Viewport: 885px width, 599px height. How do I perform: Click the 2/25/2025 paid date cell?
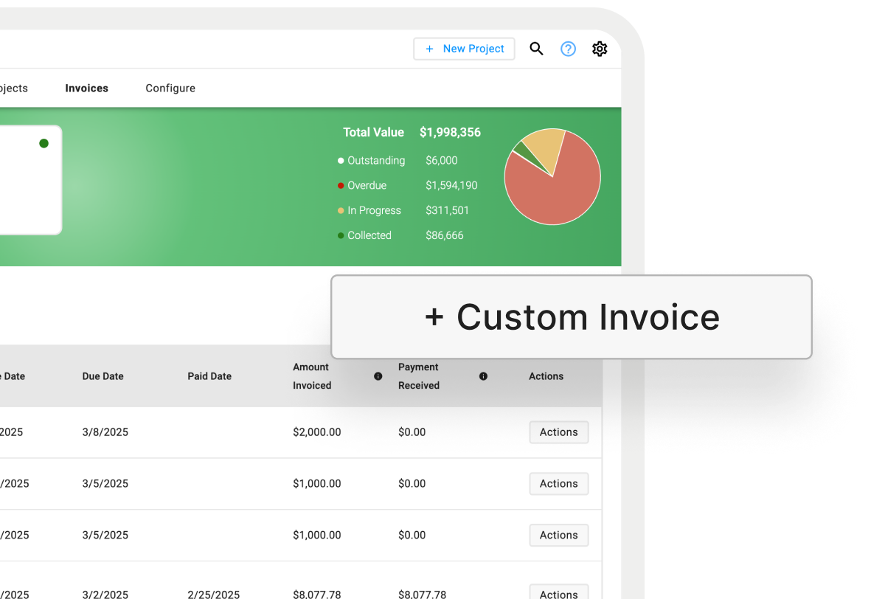tap(214, 594)
